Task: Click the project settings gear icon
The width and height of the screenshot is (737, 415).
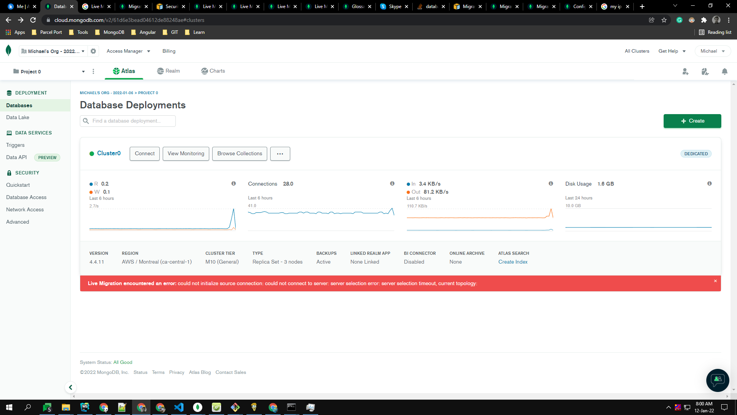Action: coord(93,51)
